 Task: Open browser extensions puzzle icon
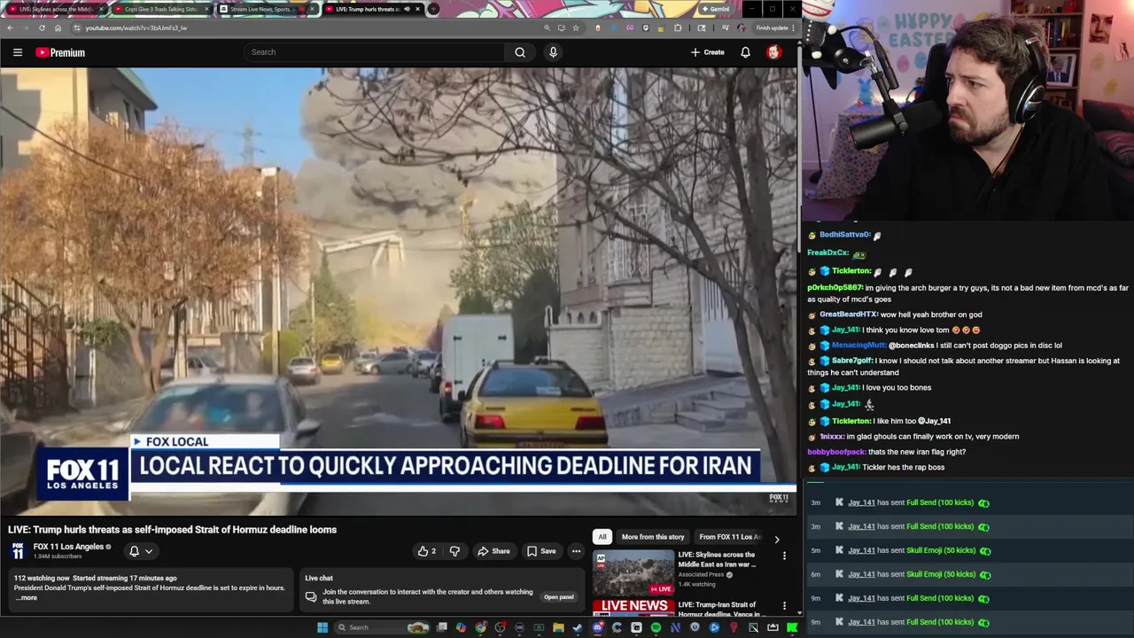pyautogui.click(x=678, y=27)
